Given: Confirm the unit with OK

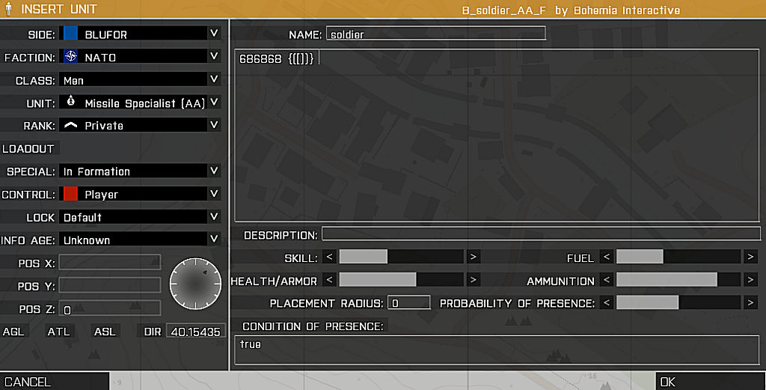Looking at the screenshot, I should tap(711, 381).
